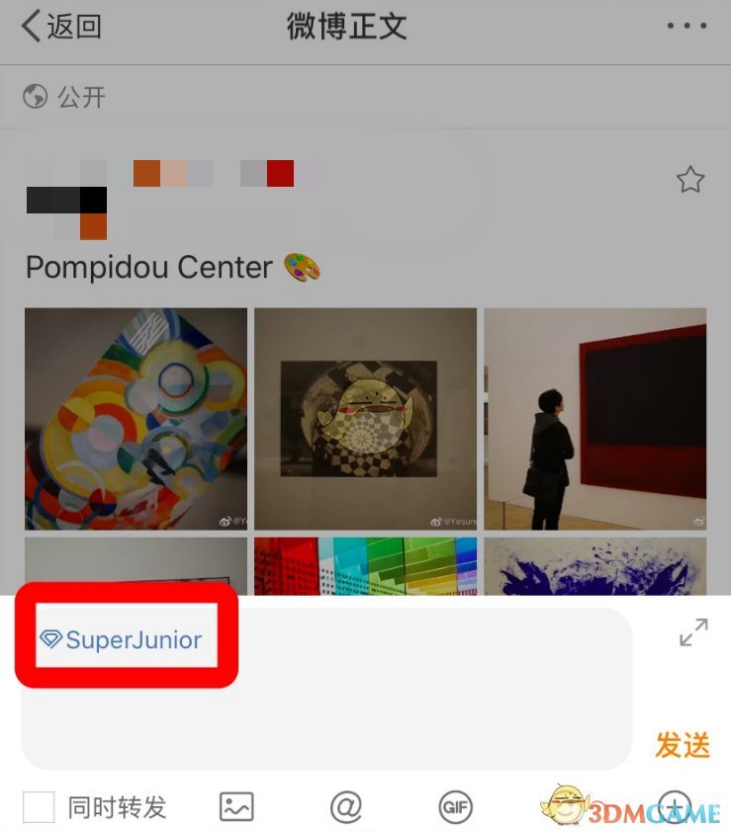Tap the @ mention icon

(346, 807)
